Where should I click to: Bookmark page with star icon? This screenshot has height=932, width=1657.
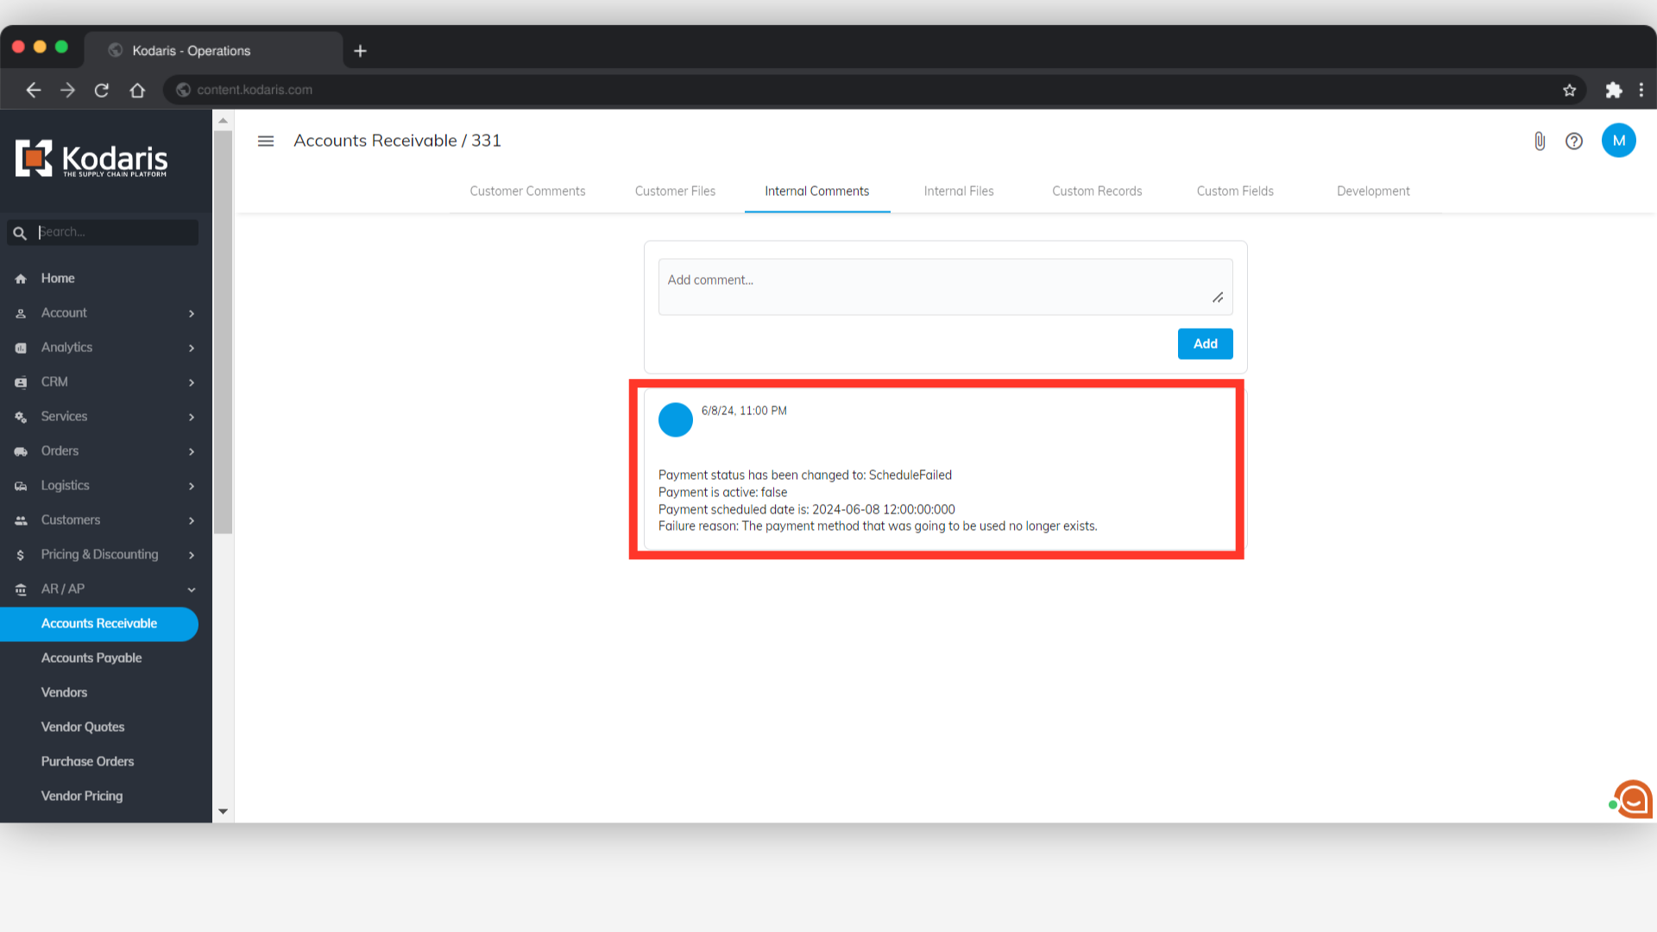[1569, 90]
